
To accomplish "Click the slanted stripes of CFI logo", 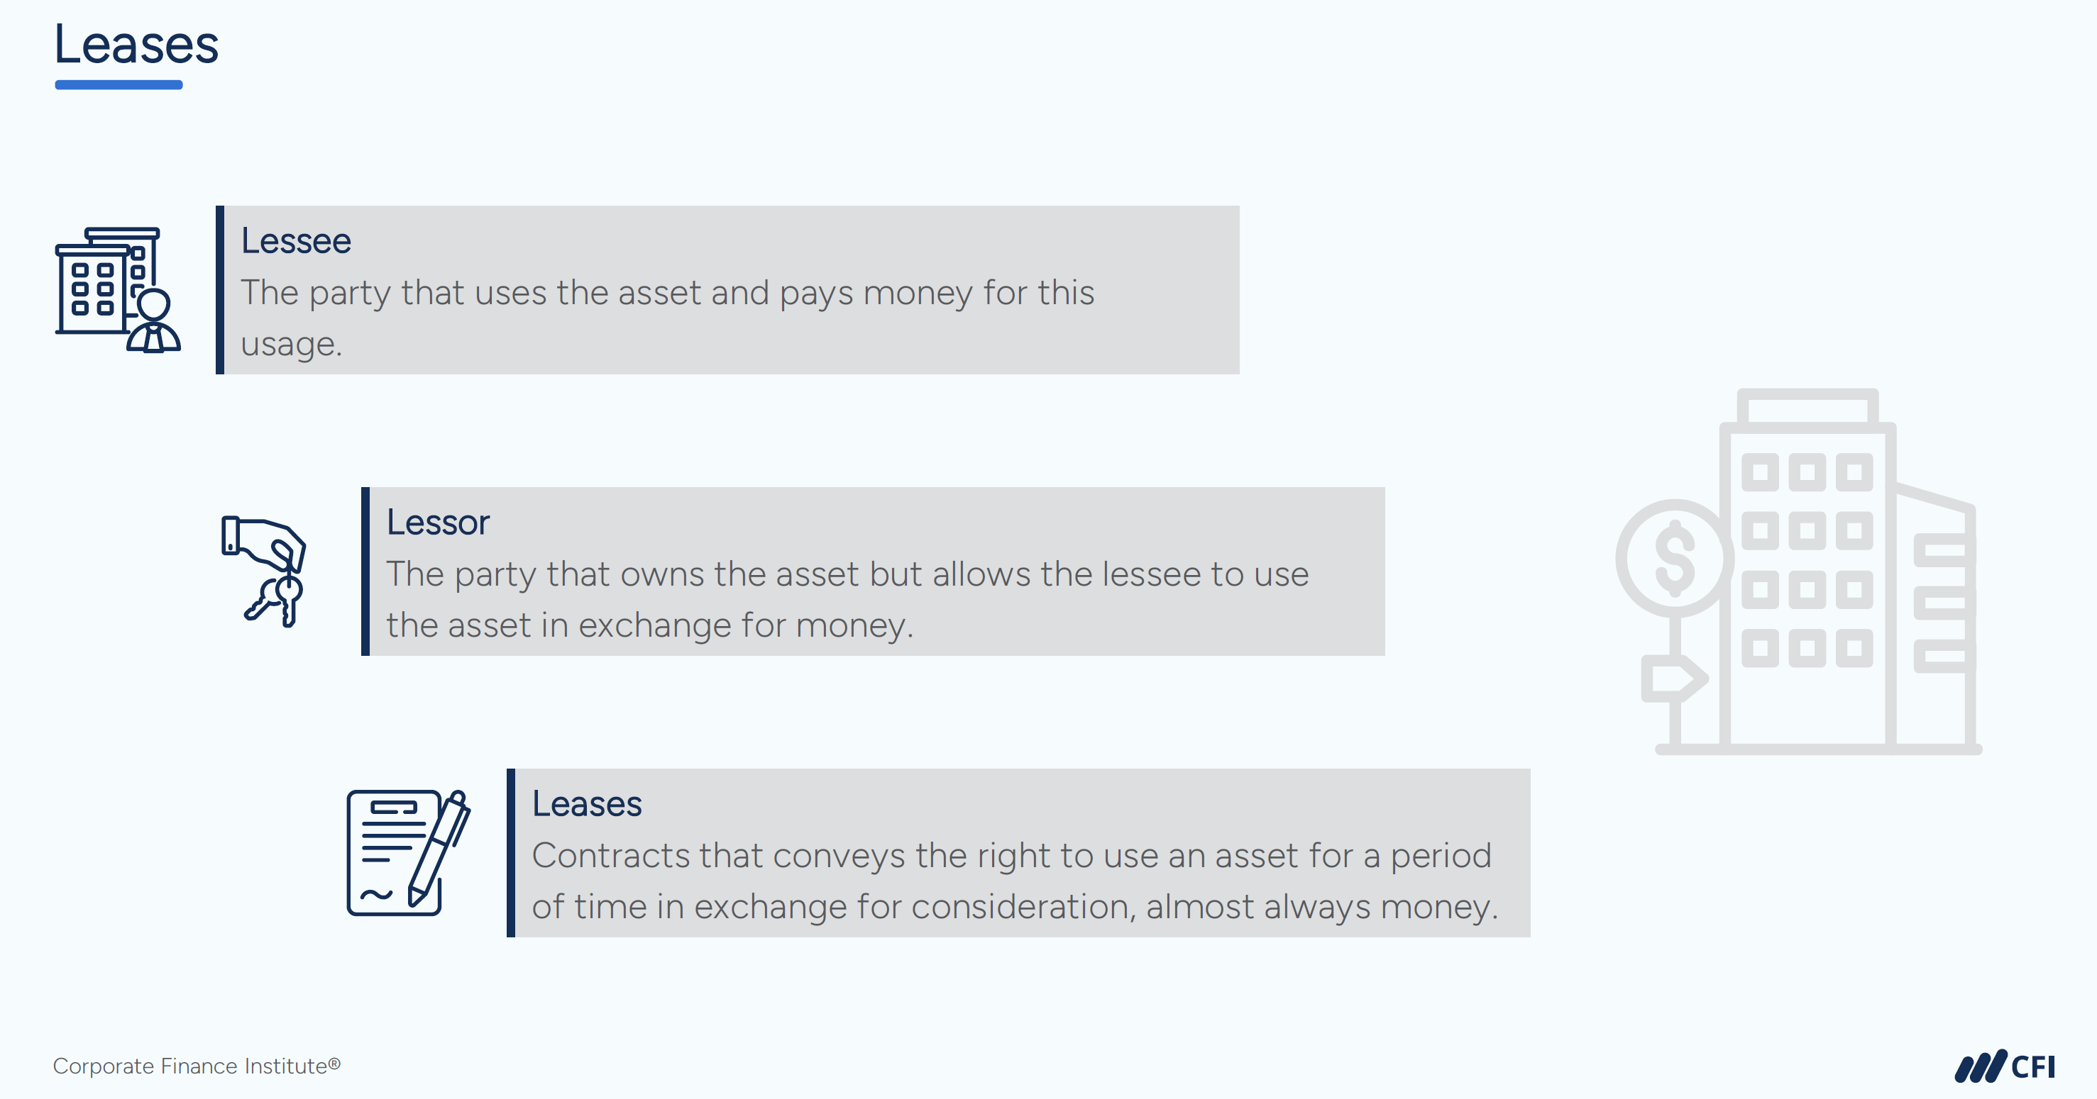I will pyautogui.click(x=1981, y=1066).
